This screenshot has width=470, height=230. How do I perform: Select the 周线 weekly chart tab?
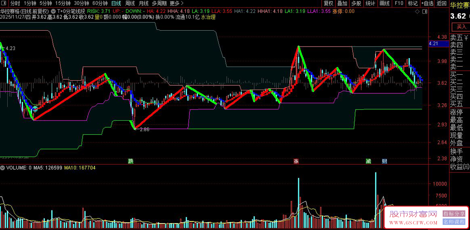tap(130, 3)
